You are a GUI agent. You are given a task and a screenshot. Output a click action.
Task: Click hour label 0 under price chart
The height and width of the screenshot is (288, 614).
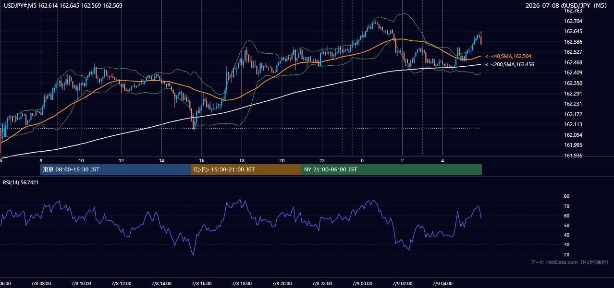[x=362, y=160]
